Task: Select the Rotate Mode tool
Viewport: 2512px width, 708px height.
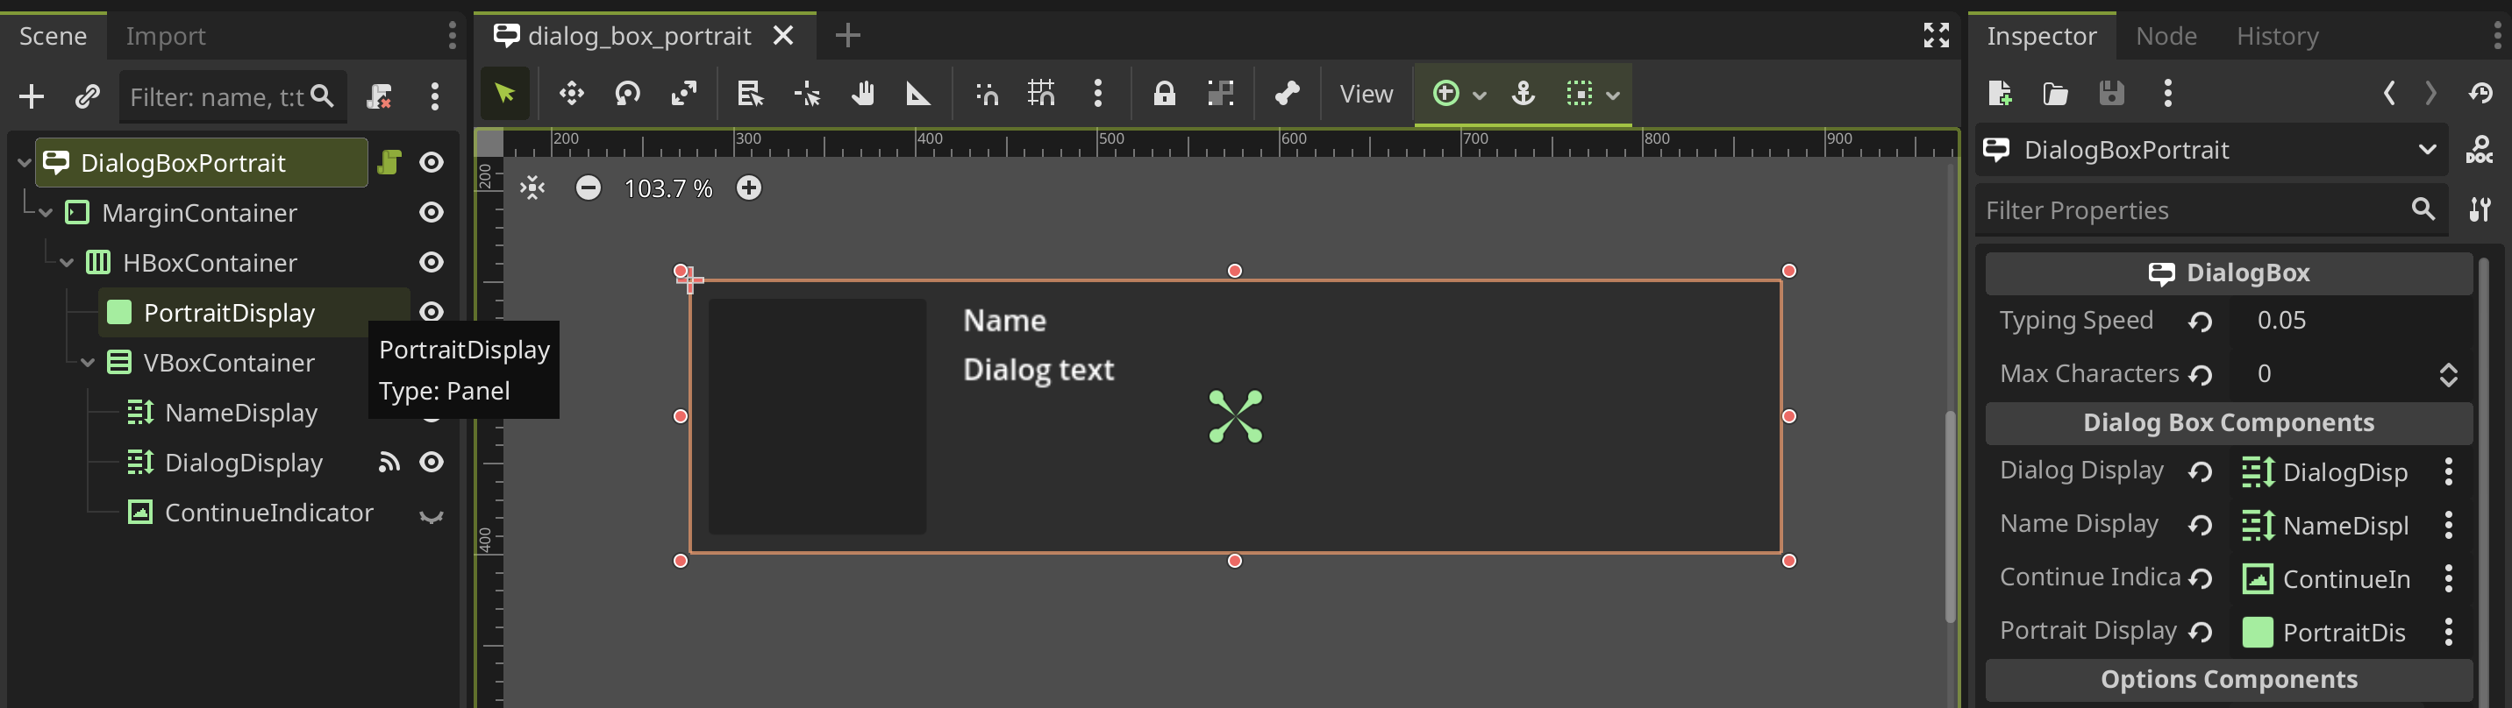Action: (627, 94)
